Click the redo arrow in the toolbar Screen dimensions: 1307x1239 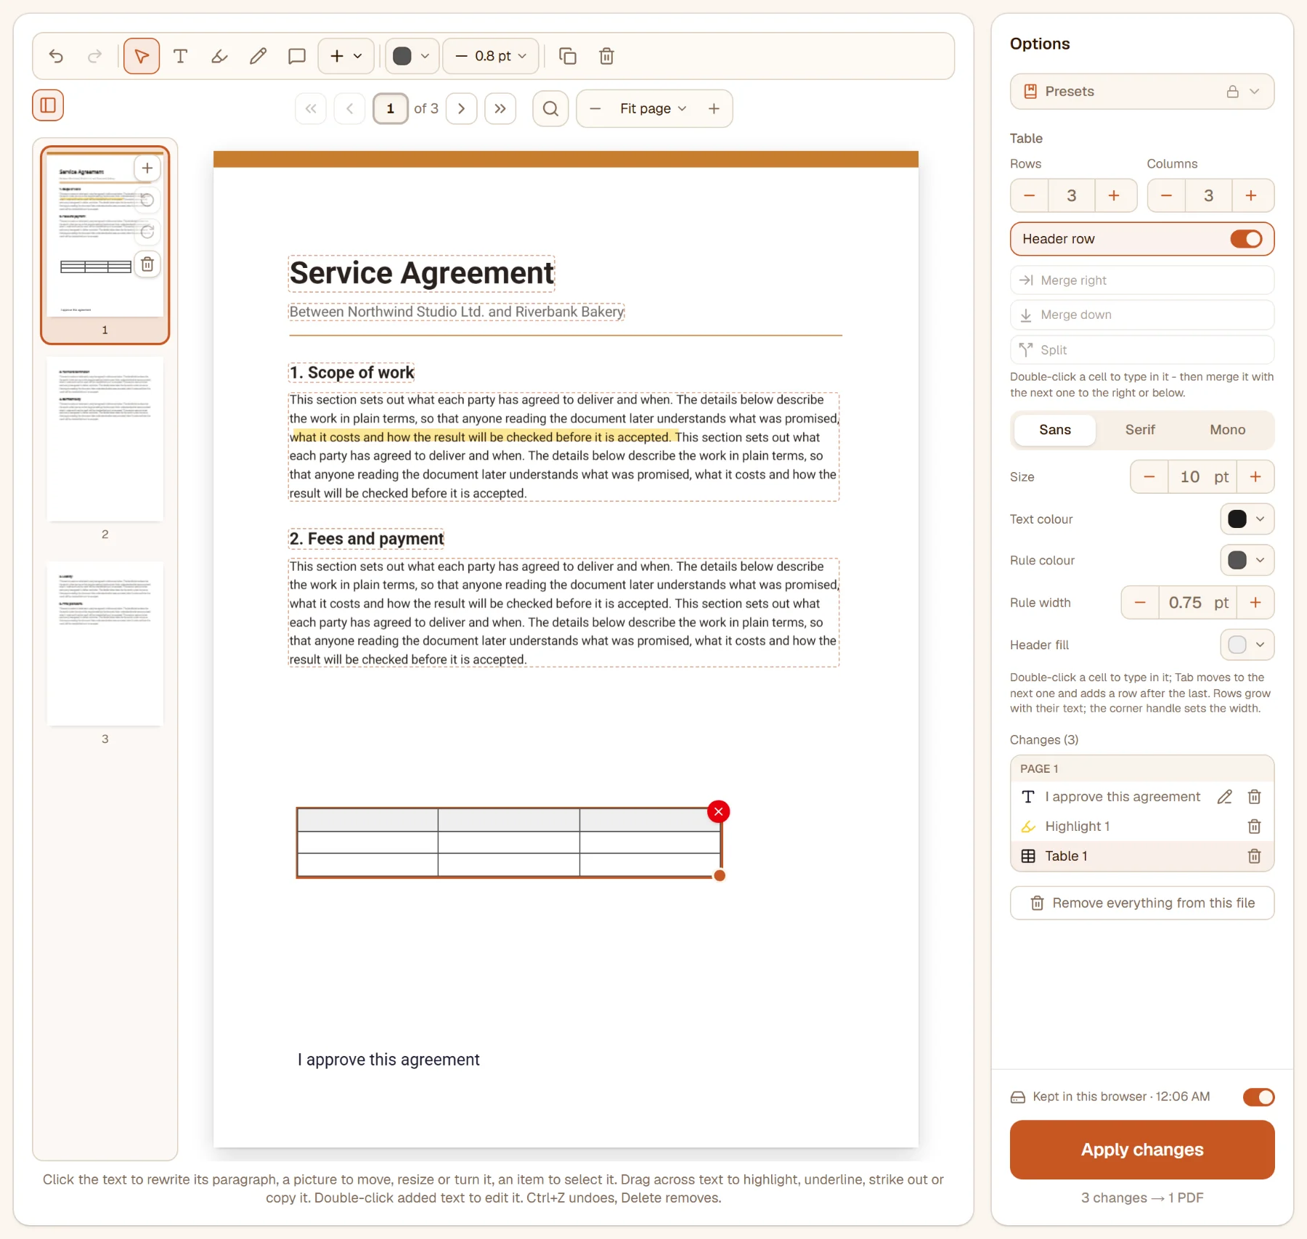pyautogui.click(x=94, y=56)
